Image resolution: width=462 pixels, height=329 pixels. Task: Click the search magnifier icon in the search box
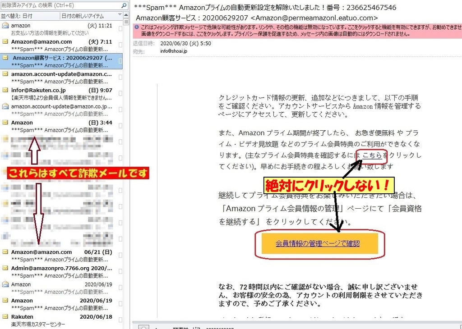(x=124, y=5)
